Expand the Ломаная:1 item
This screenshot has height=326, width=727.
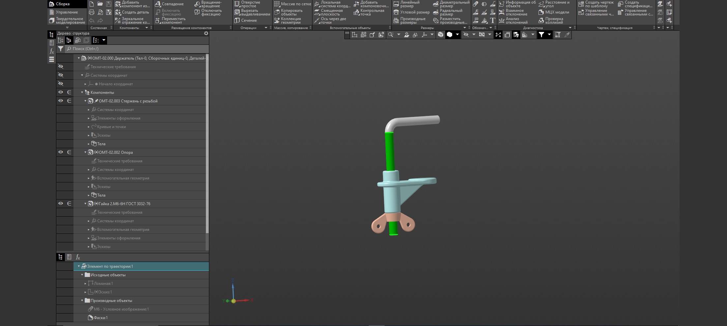(x=85, y=284)
